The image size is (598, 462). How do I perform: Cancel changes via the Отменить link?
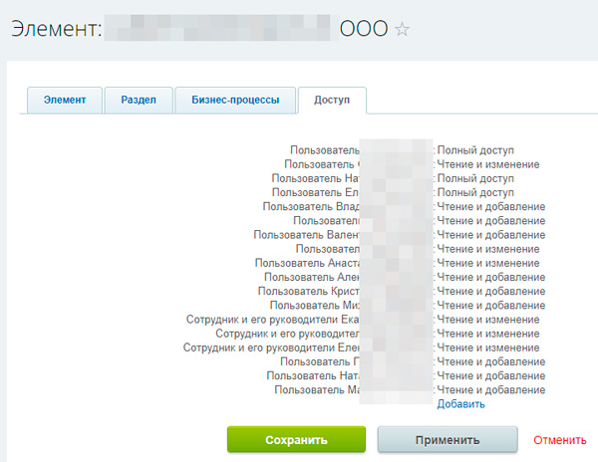559,439
